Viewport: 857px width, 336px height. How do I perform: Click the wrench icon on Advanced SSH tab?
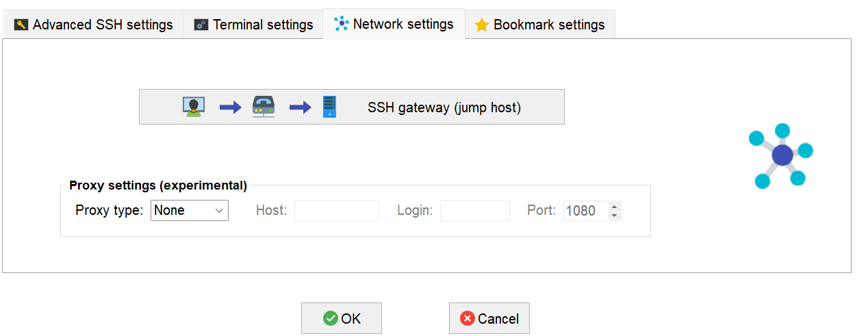(21, 25)
